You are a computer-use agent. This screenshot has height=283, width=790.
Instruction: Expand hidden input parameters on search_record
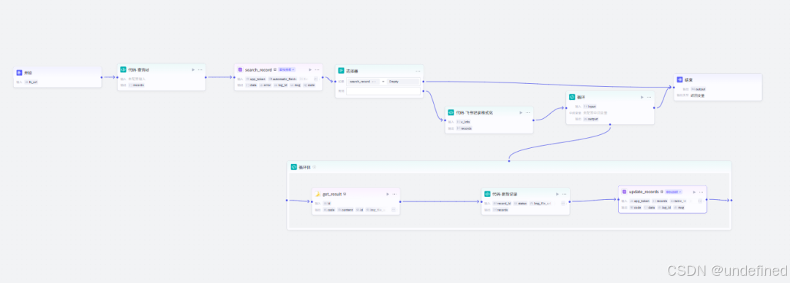[x=316, y=79]
